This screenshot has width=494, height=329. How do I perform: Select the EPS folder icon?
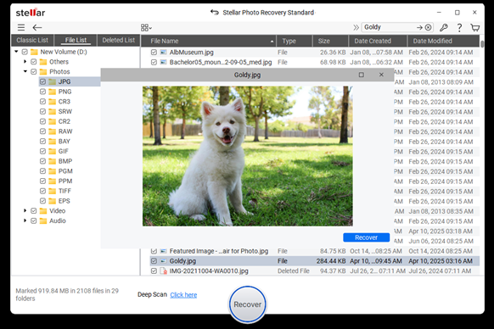pos(53,201)
